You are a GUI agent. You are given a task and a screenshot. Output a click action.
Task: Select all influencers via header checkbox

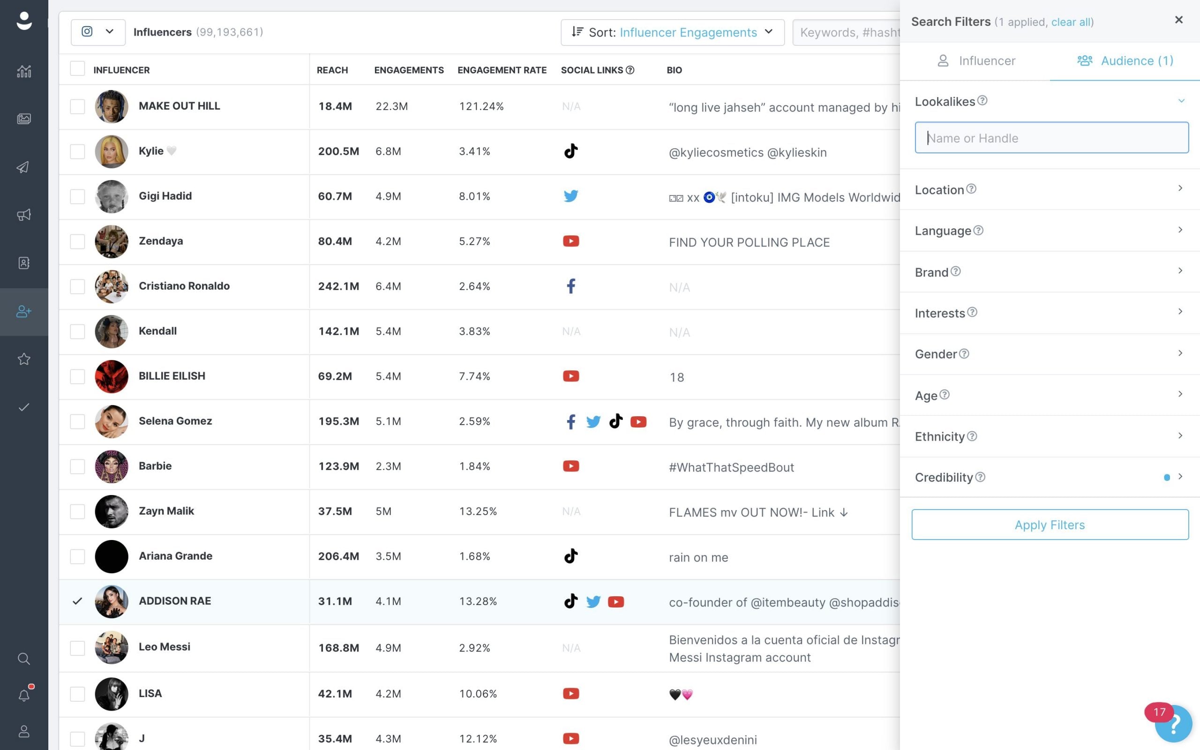pyautogui.click(x=77, y=68)
